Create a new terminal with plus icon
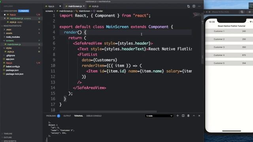Screen dimensions: 253x142 click(177, 116)
